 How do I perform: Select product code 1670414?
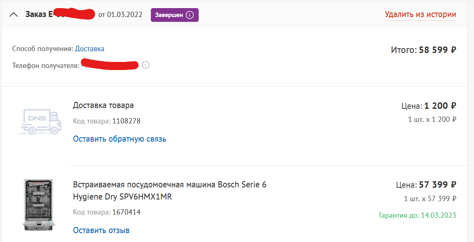[127, 212]
